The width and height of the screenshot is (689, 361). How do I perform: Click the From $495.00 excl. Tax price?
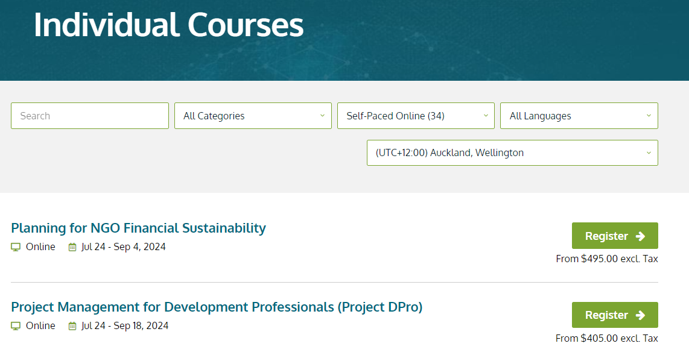(x=606, y=259)
